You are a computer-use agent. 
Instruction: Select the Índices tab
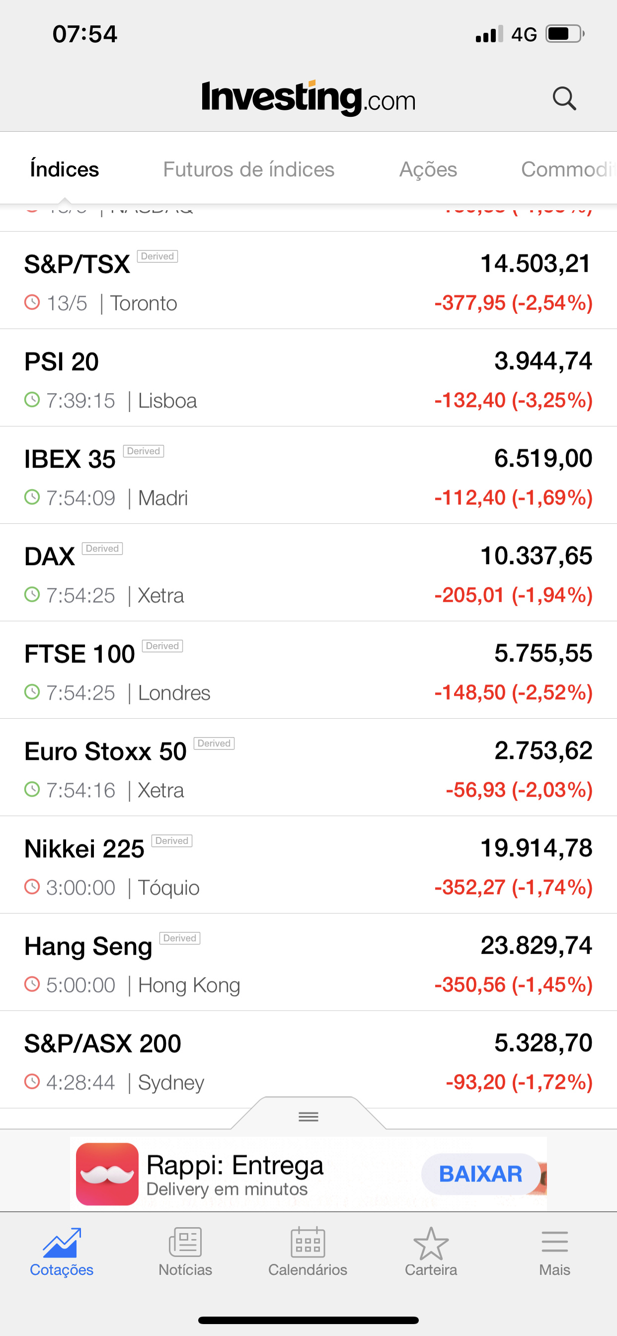point(64,169)
